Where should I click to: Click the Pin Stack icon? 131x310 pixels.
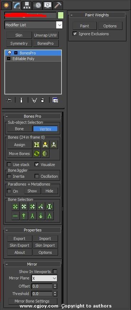click(9, 101)
